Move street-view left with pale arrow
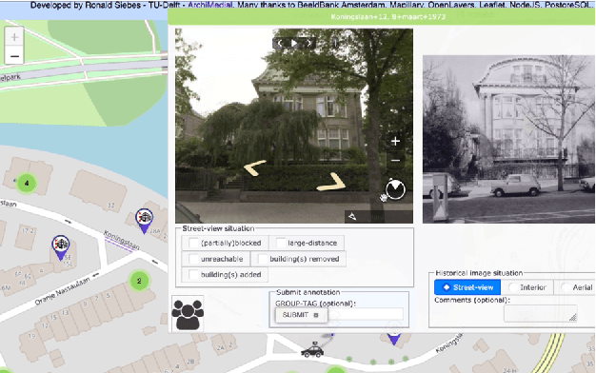 pyautogui.click(x=254, y=167)
